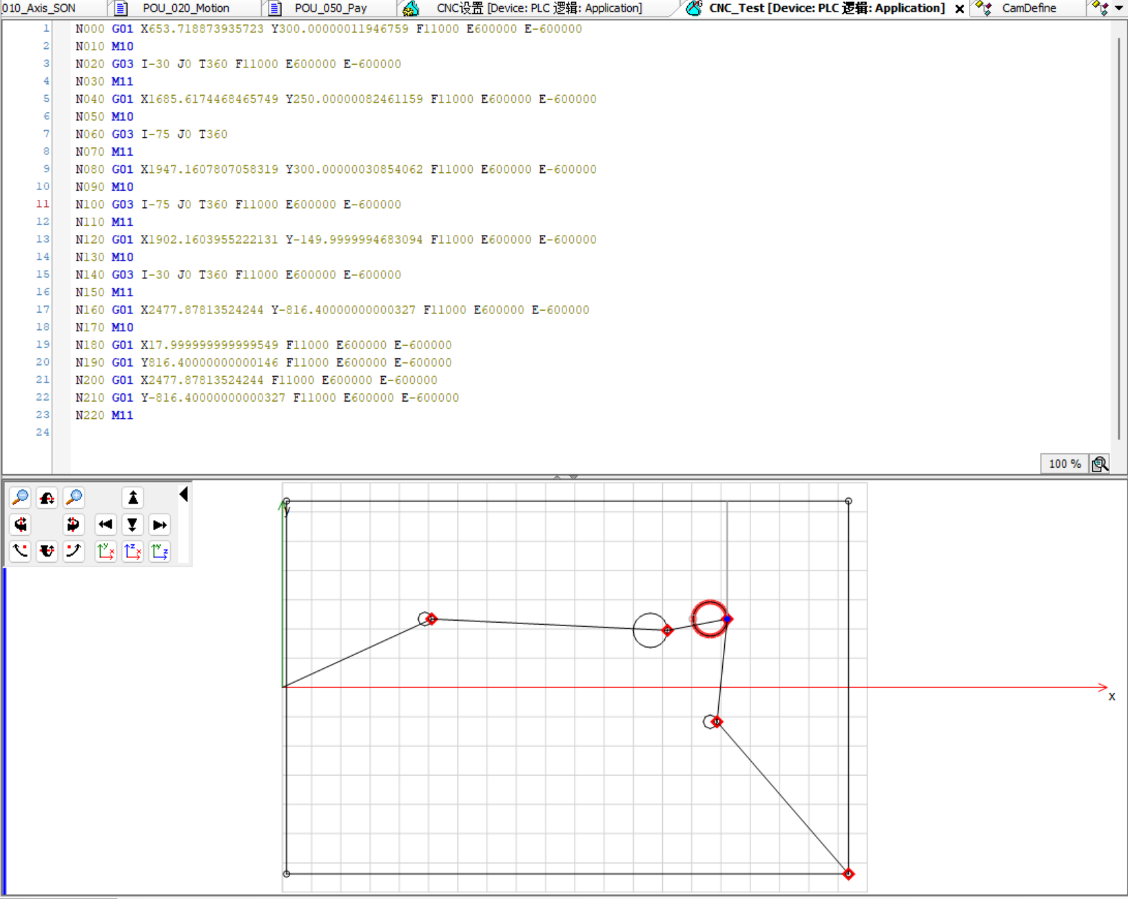Click the N190 G01 Y816.40000000000146 line
The height and width of the screenshot is (899, 1128).
[x=263, y=362]
